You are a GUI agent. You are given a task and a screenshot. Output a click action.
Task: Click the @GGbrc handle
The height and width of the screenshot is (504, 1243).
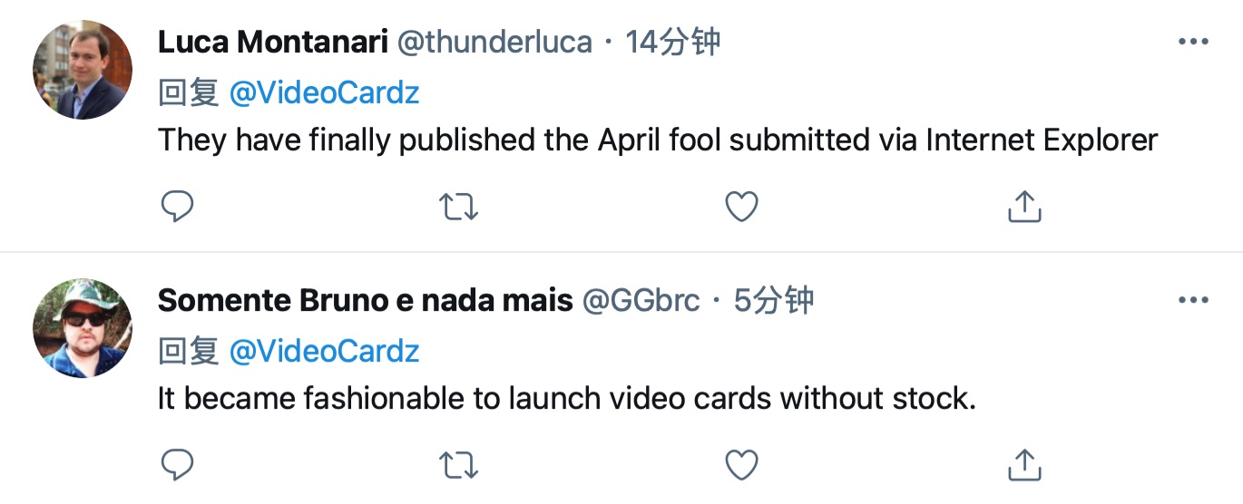(x=640, y=300)
